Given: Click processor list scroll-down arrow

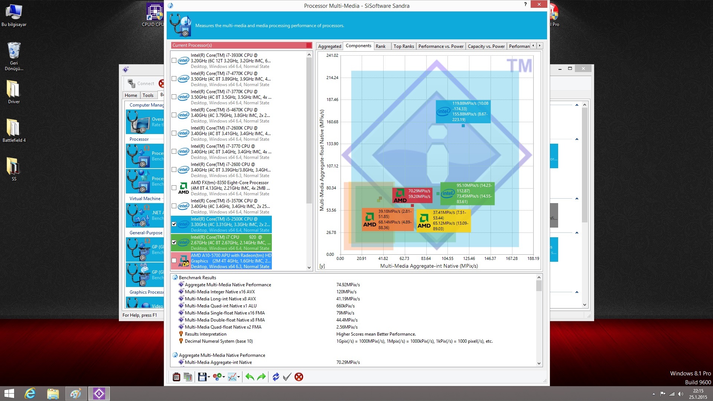Looking at the screenshot, I should click(x=309, y=267).
